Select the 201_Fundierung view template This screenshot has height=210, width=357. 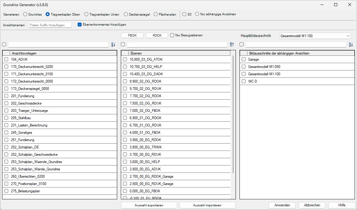coord(6,96)
